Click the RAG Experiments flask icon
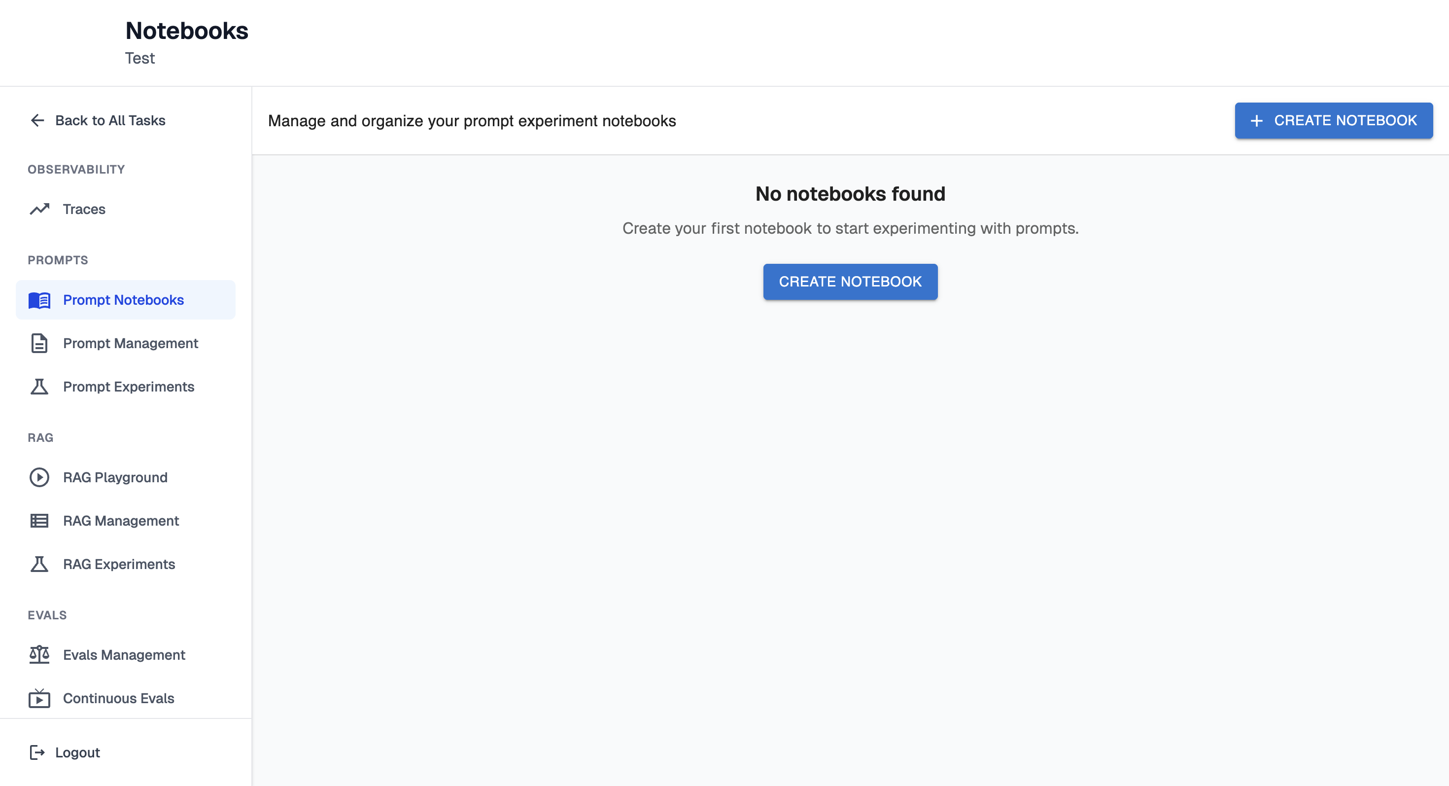The height and width of the screenshot is (786, 1449). pyautogui.click(x=39, y=564)
